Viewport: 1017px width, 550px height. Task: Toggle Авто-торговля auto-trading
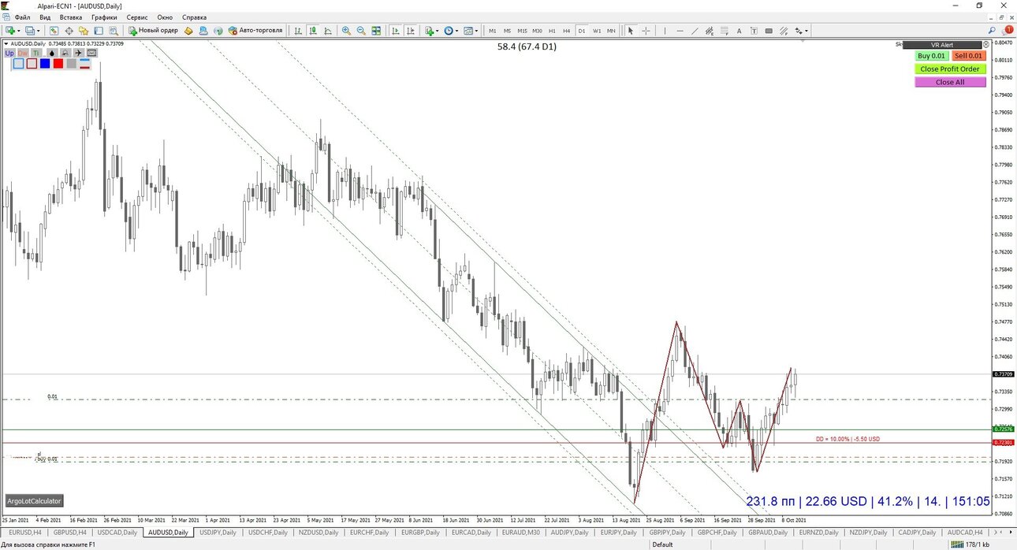255,31
